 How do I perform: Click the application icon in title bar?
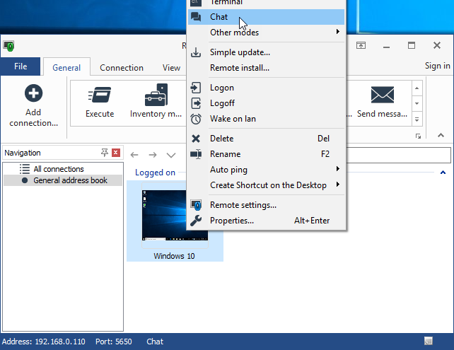8,46
